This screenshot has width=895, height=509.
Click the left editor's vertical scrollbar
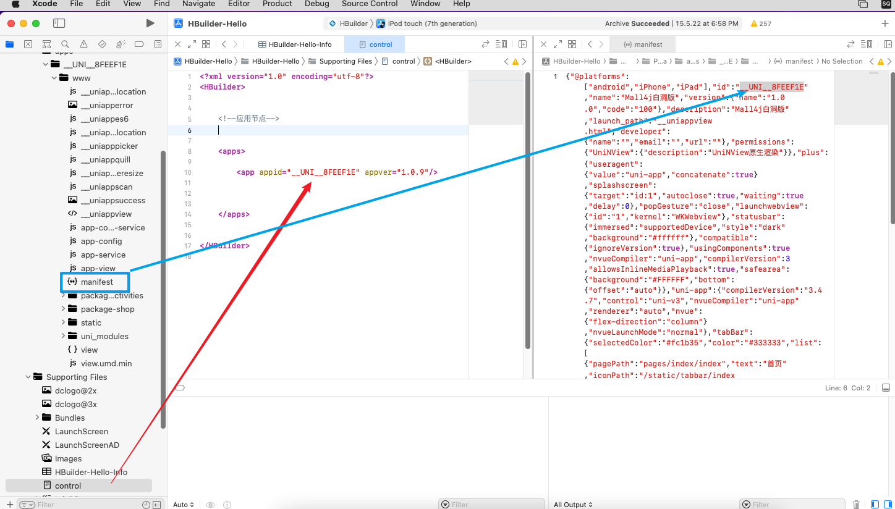tap(527, 210)
